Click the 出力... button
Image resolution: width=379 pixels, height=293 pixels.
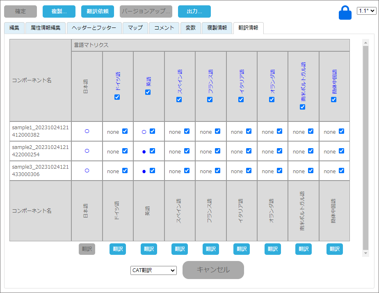[x=194, y=11]
